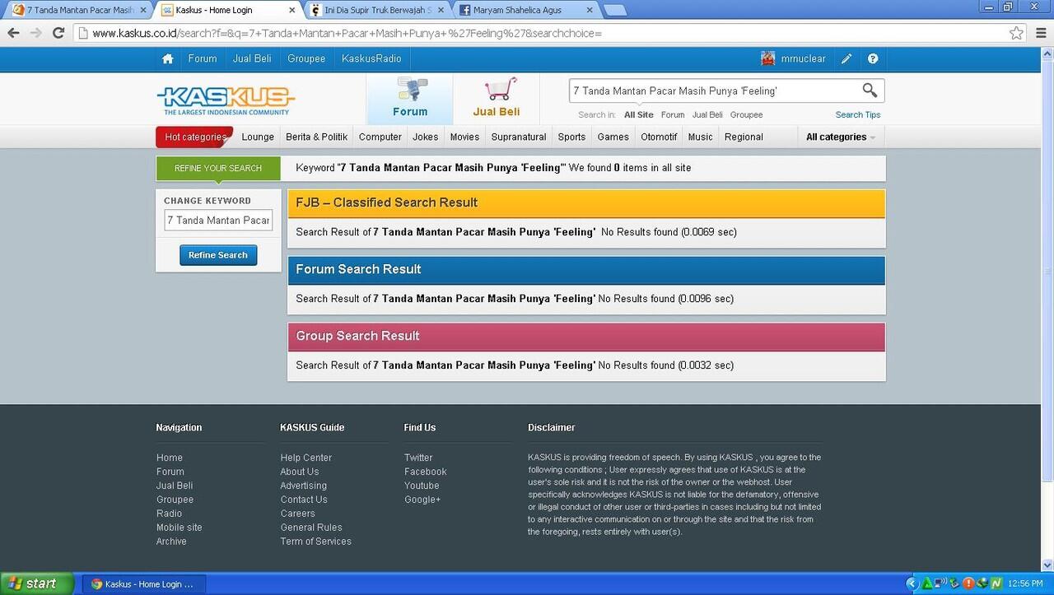
Task: Click the main search text box
Action: pyautogui.click(x=715, y=91)
